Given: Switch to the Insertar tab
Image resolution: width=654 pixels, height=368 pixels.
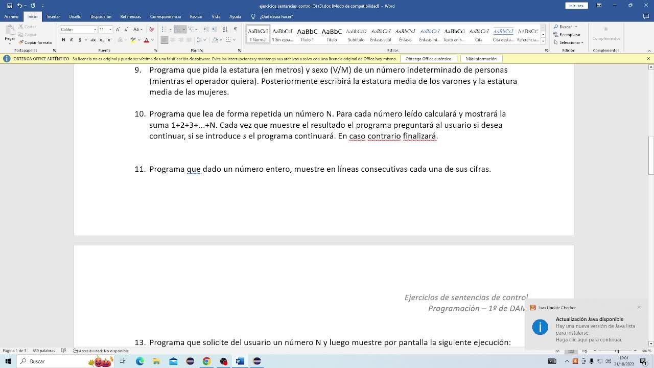Looking at the screenshot, I should (x=53, y=17).
